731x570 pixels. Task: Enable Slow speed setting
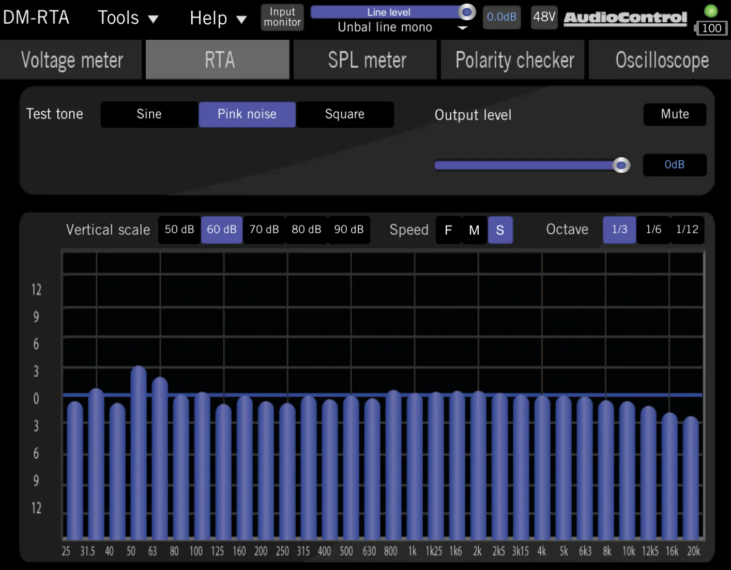pos(500,230)
